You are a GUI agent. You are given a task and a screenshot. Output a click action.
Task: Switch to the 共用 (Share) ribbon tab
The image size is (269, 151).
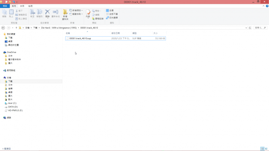click(x=22, y=6)
